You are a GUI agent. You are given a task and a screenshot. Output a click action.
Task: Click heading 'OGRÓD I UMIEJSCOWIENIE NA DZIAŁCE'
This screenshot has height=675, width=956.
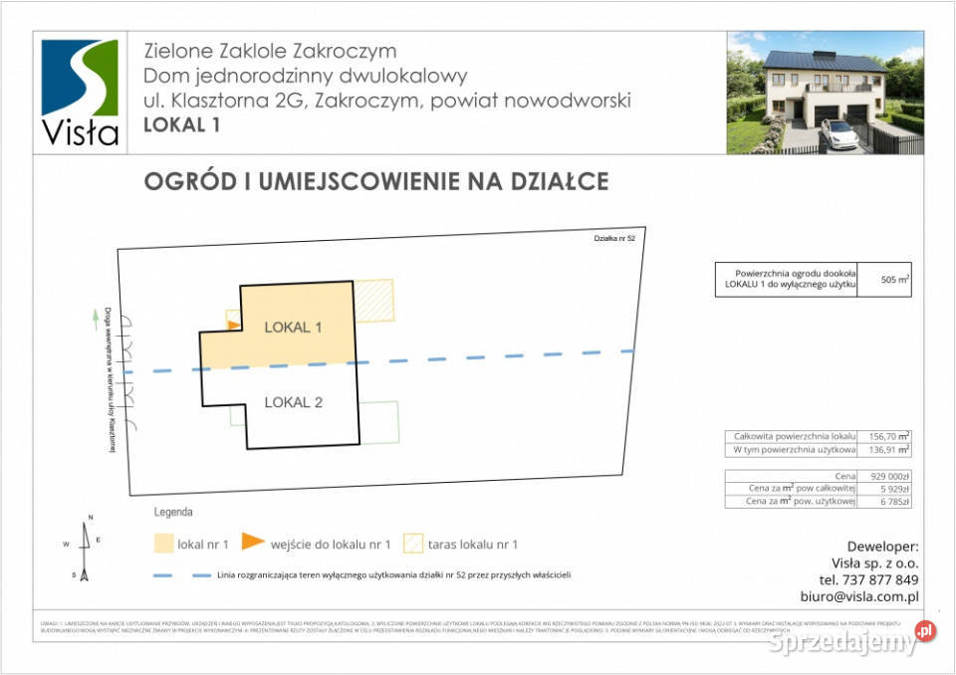pos(376,182)
